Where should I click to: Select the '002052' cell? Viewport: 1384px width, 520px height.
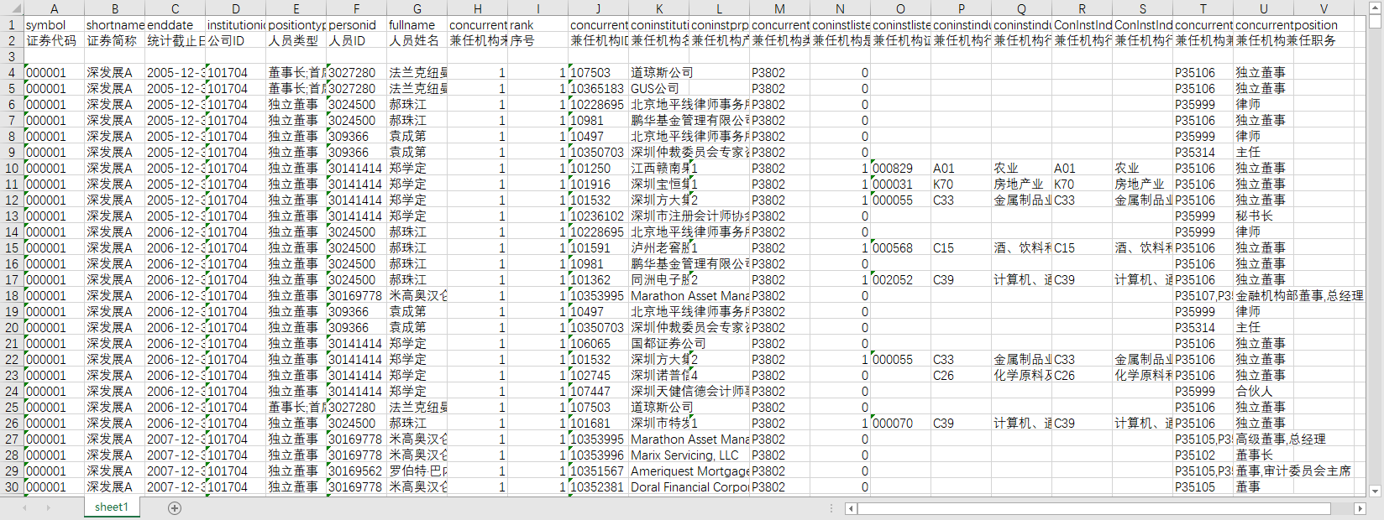coord(901,279)
